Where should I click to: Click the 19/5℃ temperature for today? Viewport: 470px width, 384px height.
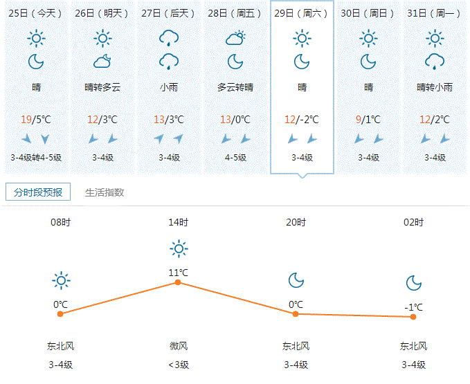36,120
